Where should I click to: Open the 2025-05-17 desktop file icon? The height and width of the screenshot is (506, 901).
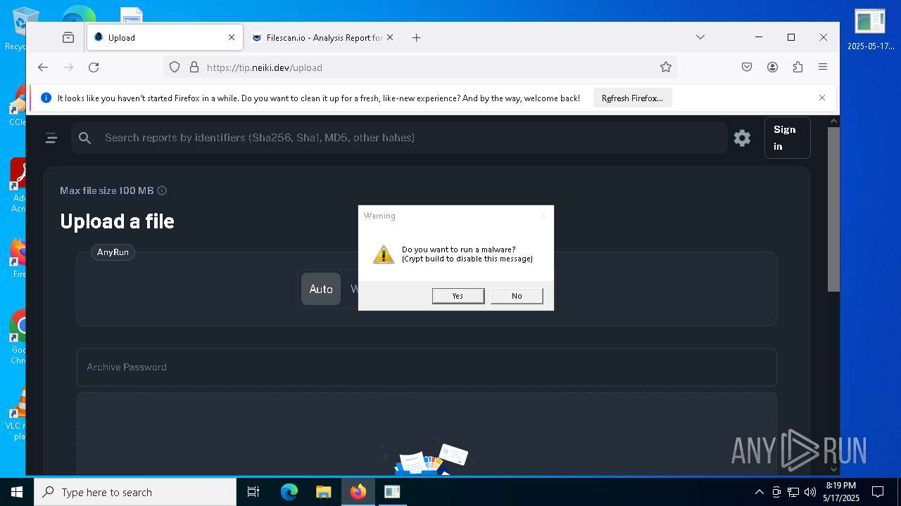[870, 30]
